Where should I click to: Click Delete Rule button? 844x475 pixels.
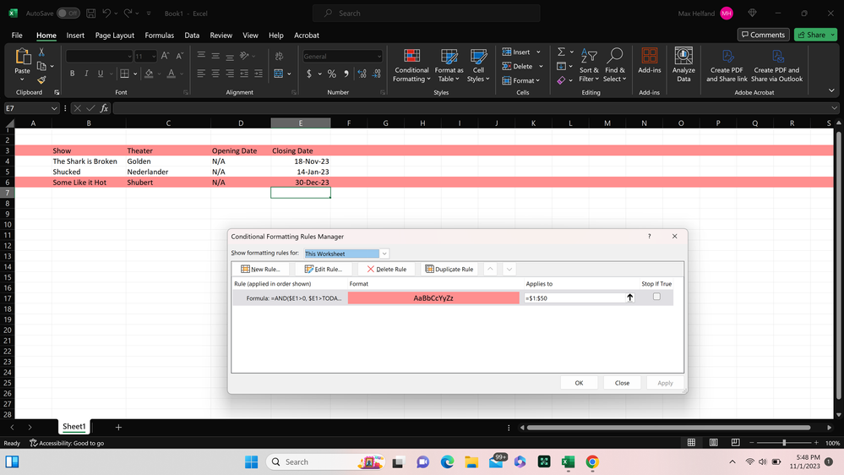(x=386, y=270)
